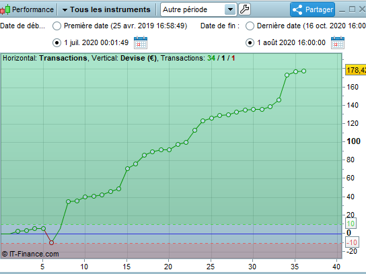Open end date calendar picker
The width and height of the screenshot is (366, 274).
click(338, 42)
